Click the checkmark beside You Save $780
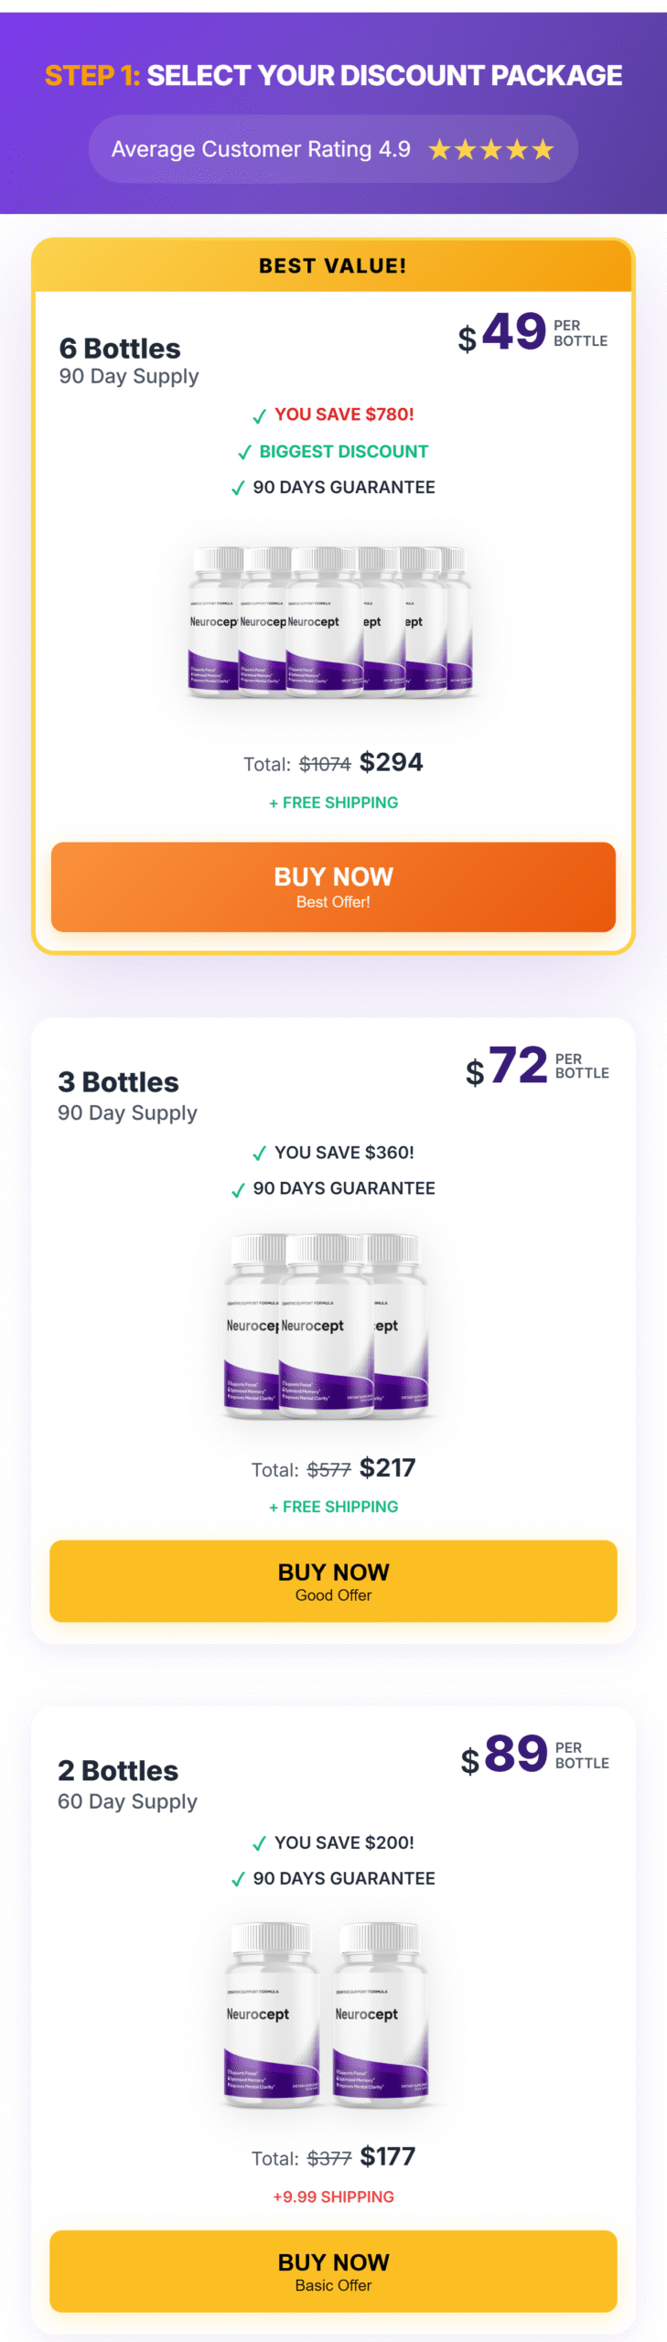 point(259,416)
